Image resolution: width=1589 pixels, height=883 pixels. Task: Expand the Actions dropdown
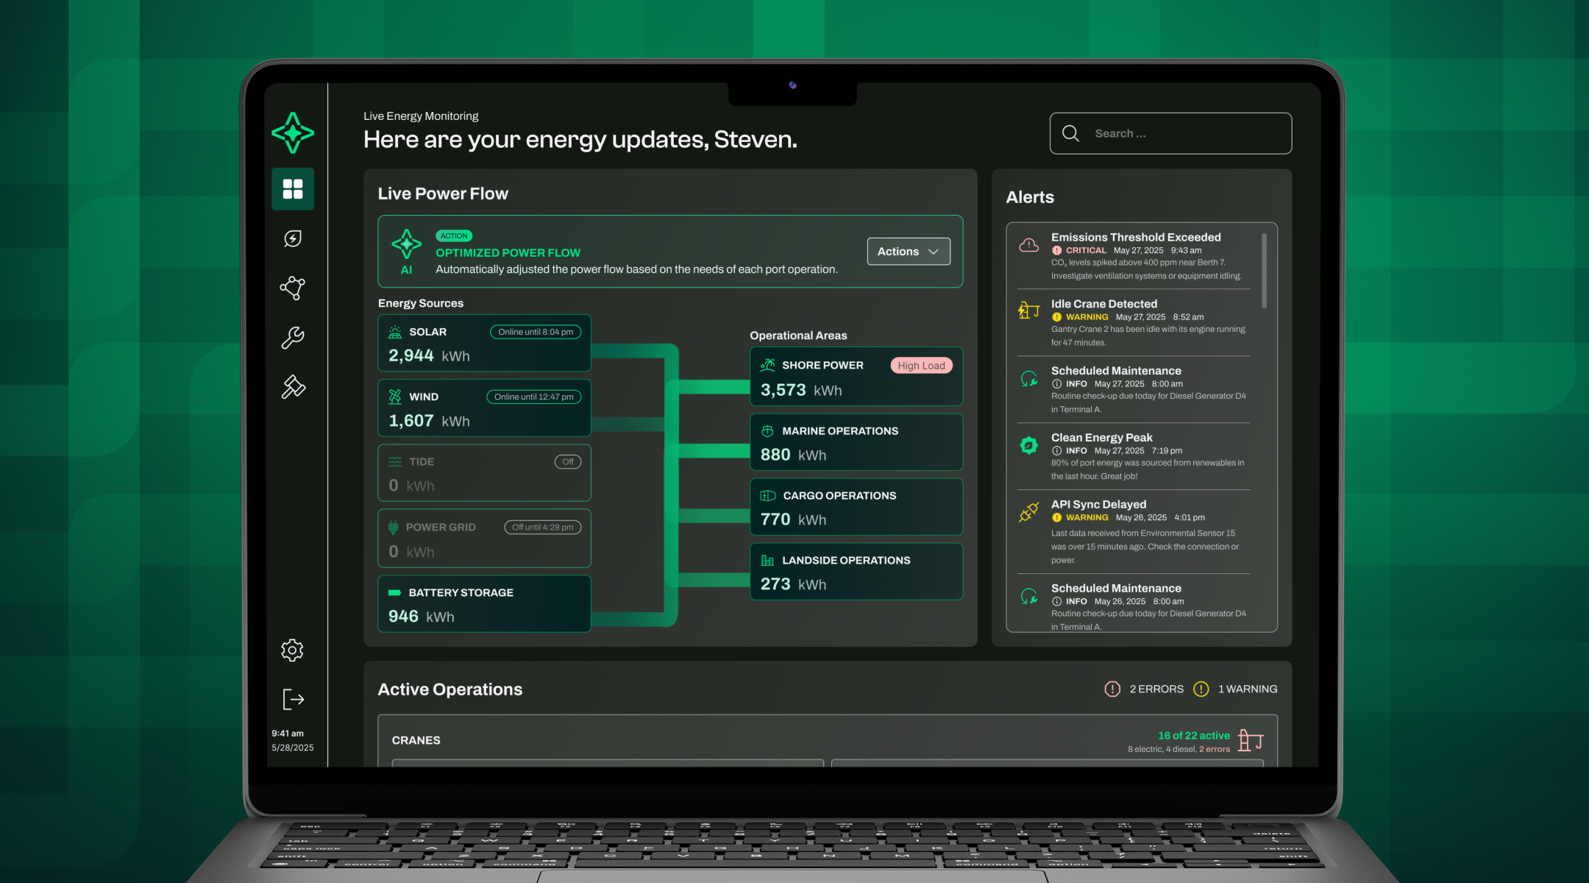tap(909, 252)
